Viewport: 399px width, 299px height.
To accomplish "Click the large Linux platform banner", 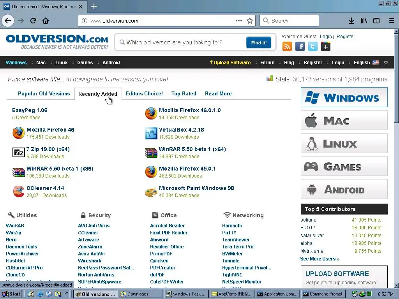I will [344, 143].
